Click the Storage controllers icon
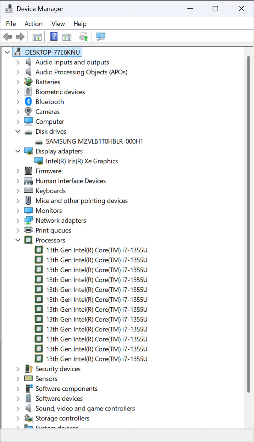Viewport: 254px width, 442px height. coord(29,418)
